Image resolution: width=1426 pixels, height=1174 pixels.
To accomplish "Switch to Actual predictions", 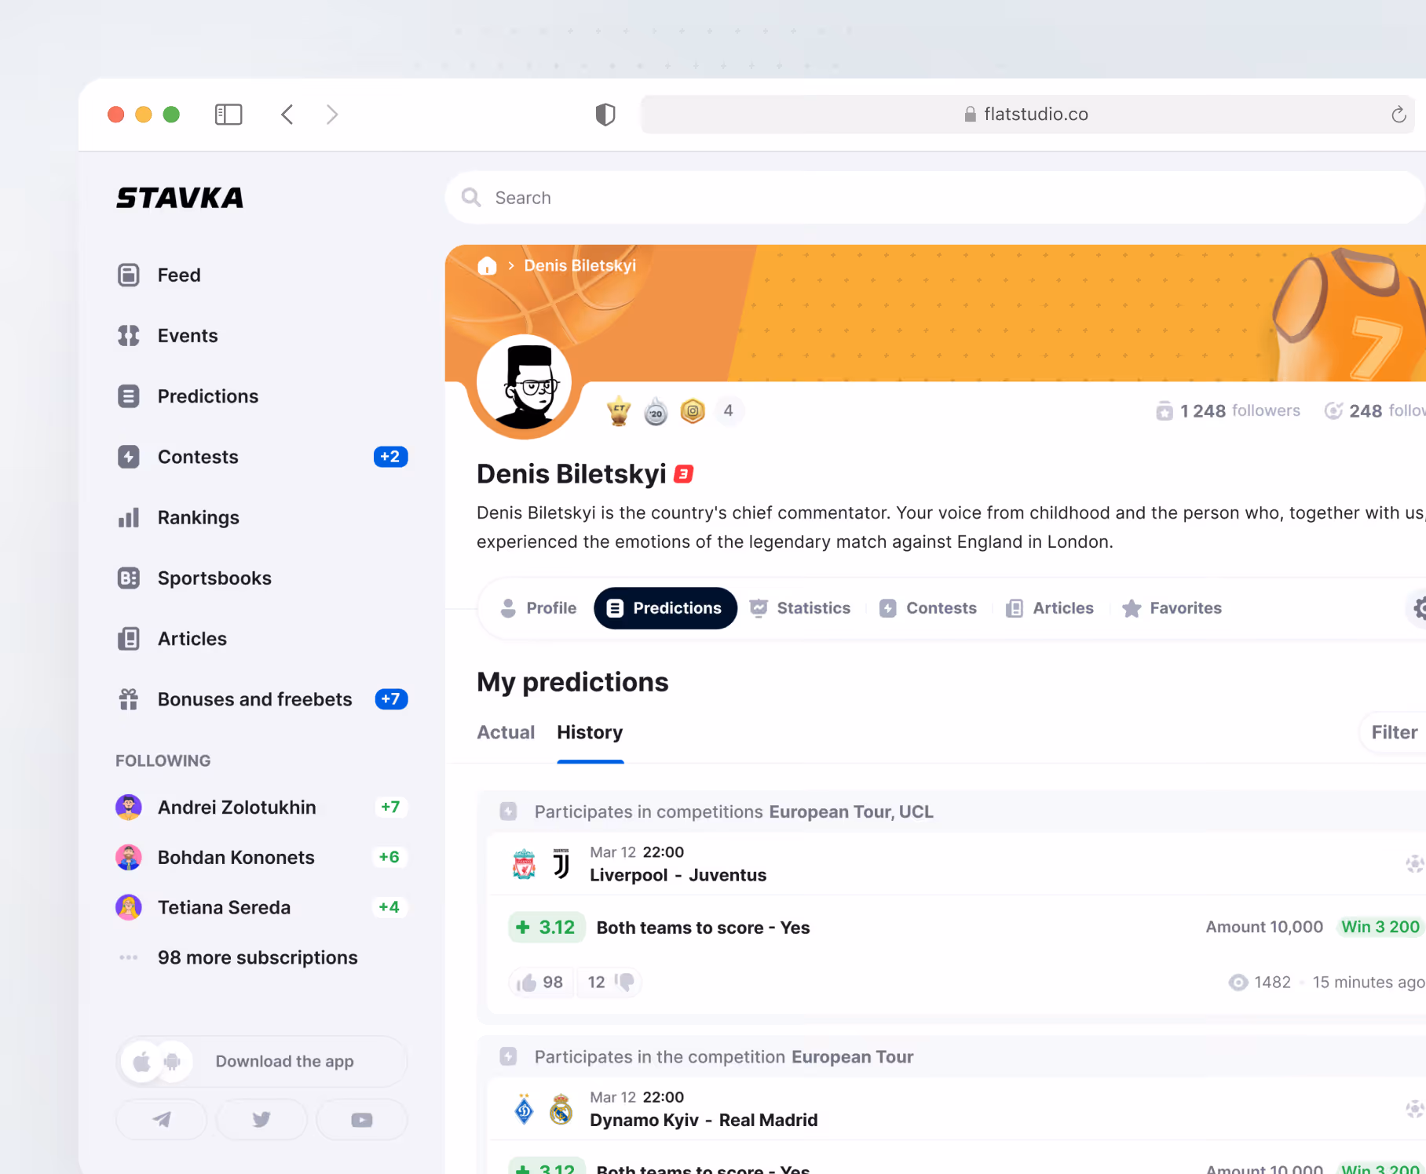I will (506, 733).
